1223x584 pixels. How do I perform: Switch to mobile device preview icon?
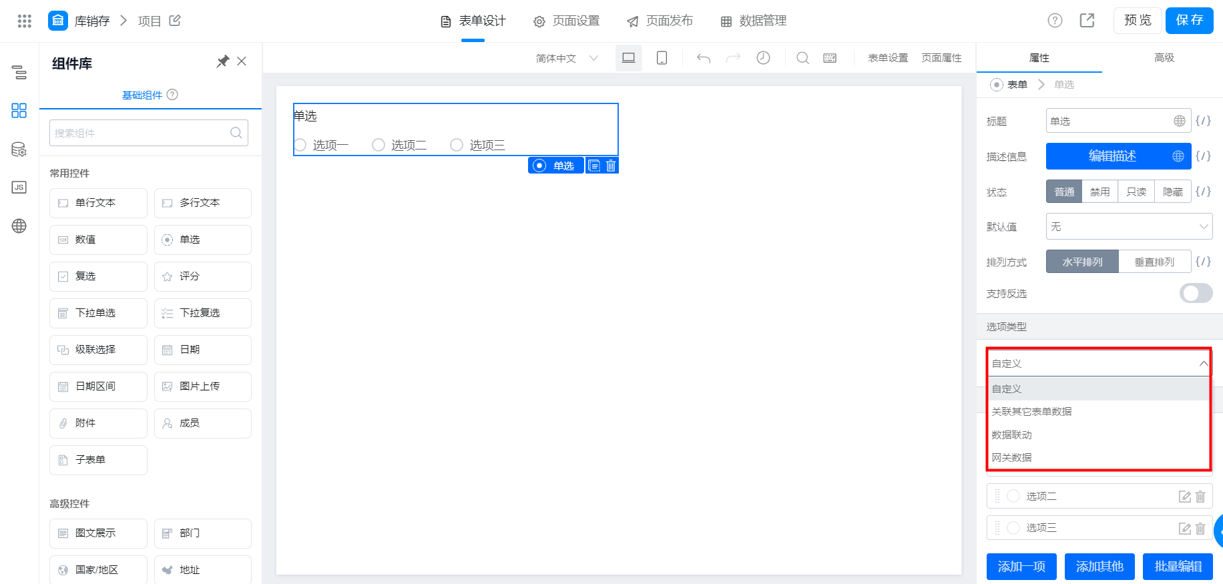click(662, 58)
